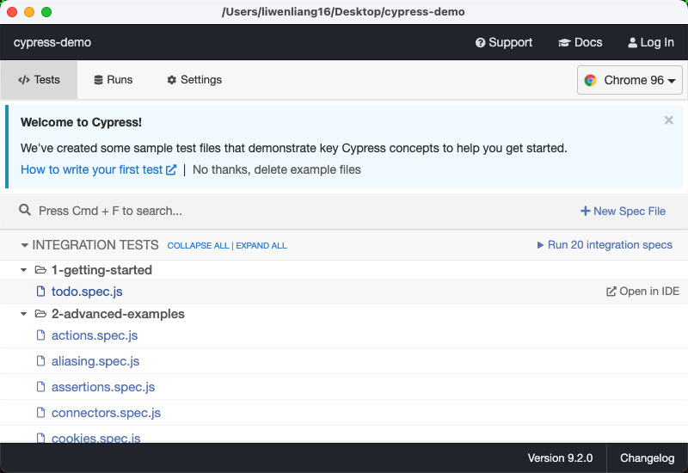Click the Support question-mark icon

[x=481, y=42]
